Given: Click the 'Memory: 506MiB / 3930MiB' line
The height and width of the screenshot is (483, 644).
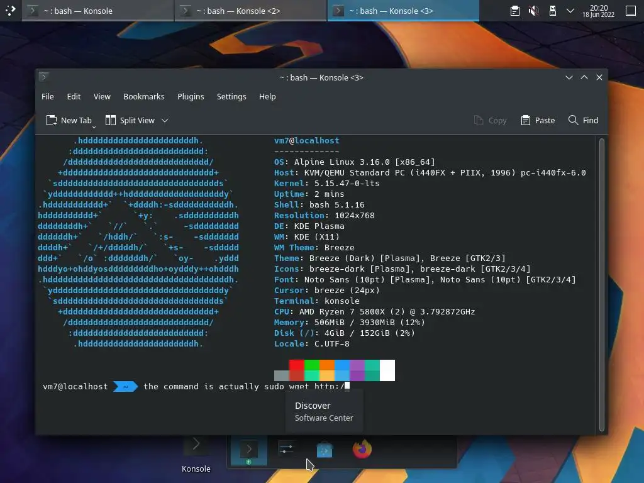Looking at the screenshot, I should coord(350,322).
